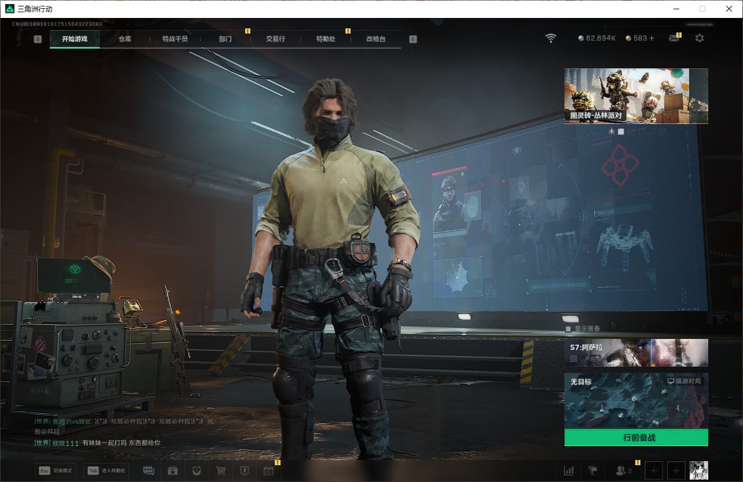This screenshot has height=482, width=743.
Task: Open the medical kit icon in bottom bar
Action: [172, 470]
